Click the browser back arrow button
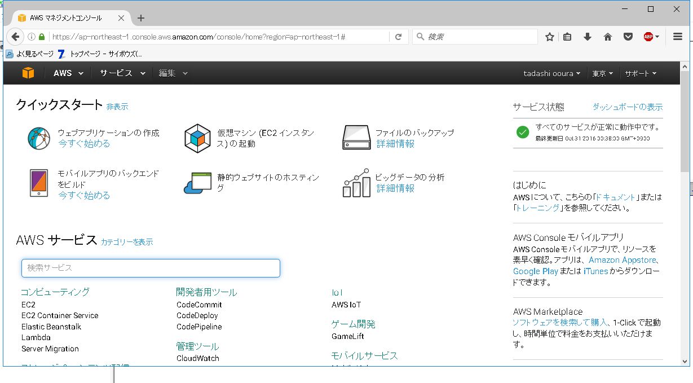Image resolution: width=693 pixels, height=383 pixels. tap(15, 37)
